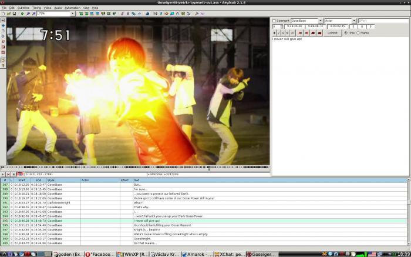Switch to Opera Facebook taskbar item
411x257 pixels.
[100, 254]
